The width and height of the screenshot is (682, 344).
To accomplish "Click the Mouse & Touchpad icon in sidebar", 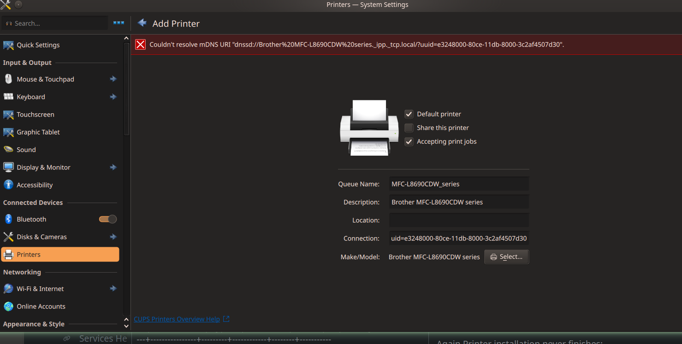I will (x=8, y=79).
